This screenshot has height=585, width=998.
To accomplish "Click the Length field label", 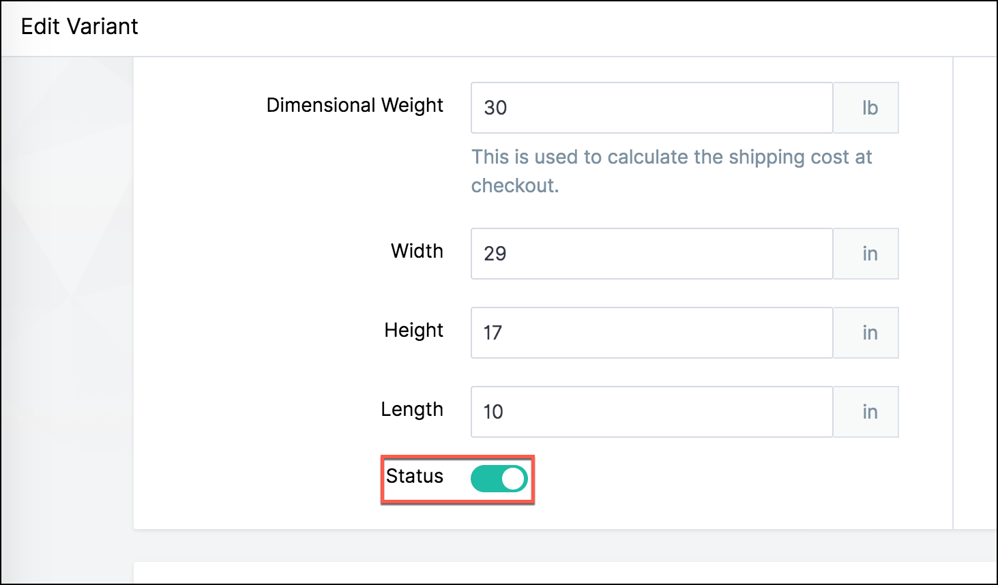I will 412,409.
